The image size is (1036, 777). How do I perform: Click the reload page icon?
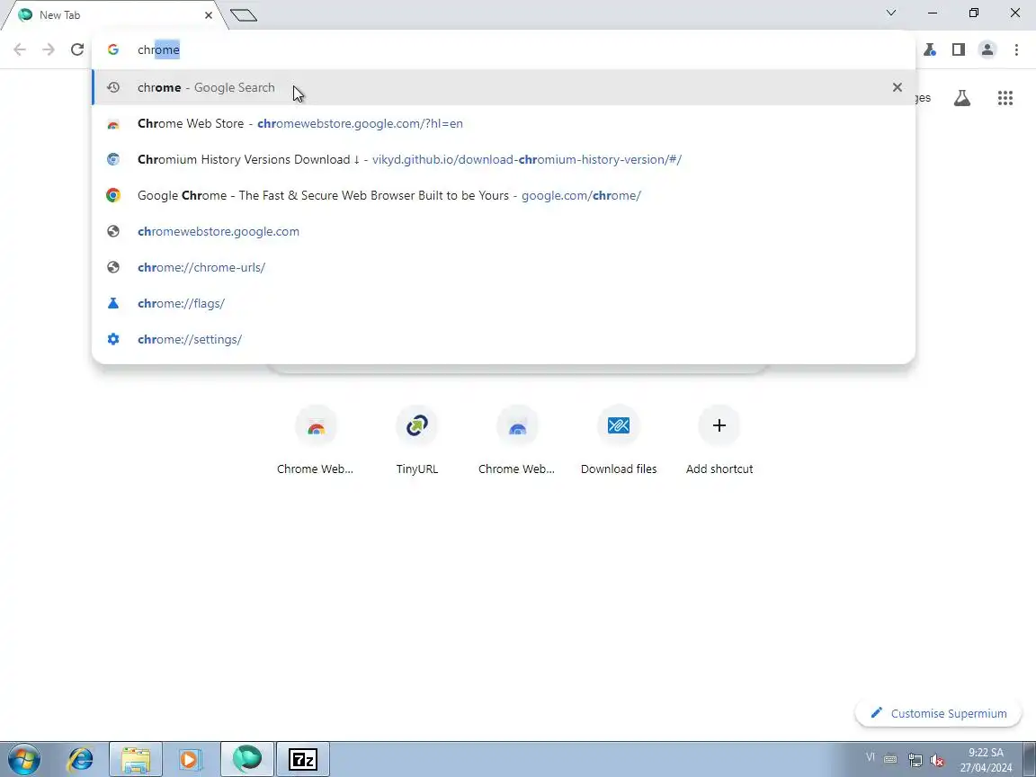click(x=77, y=49)
